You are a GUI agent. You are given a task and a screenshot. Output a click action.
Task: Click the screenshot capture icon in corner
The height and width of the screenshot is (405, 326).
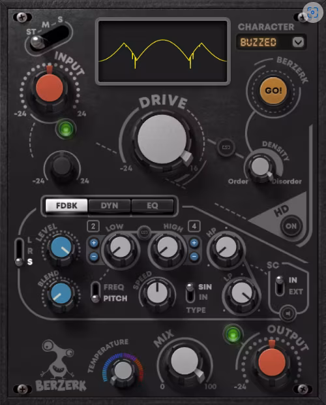pos(312,12)
